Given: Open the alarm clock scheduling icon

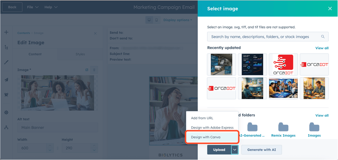Looking at the screenshot, I should (6, 95).
